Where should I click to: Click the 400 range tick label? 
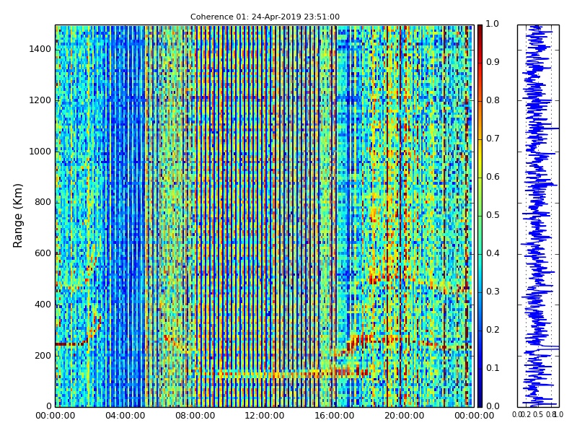click(x=43, y=305)
